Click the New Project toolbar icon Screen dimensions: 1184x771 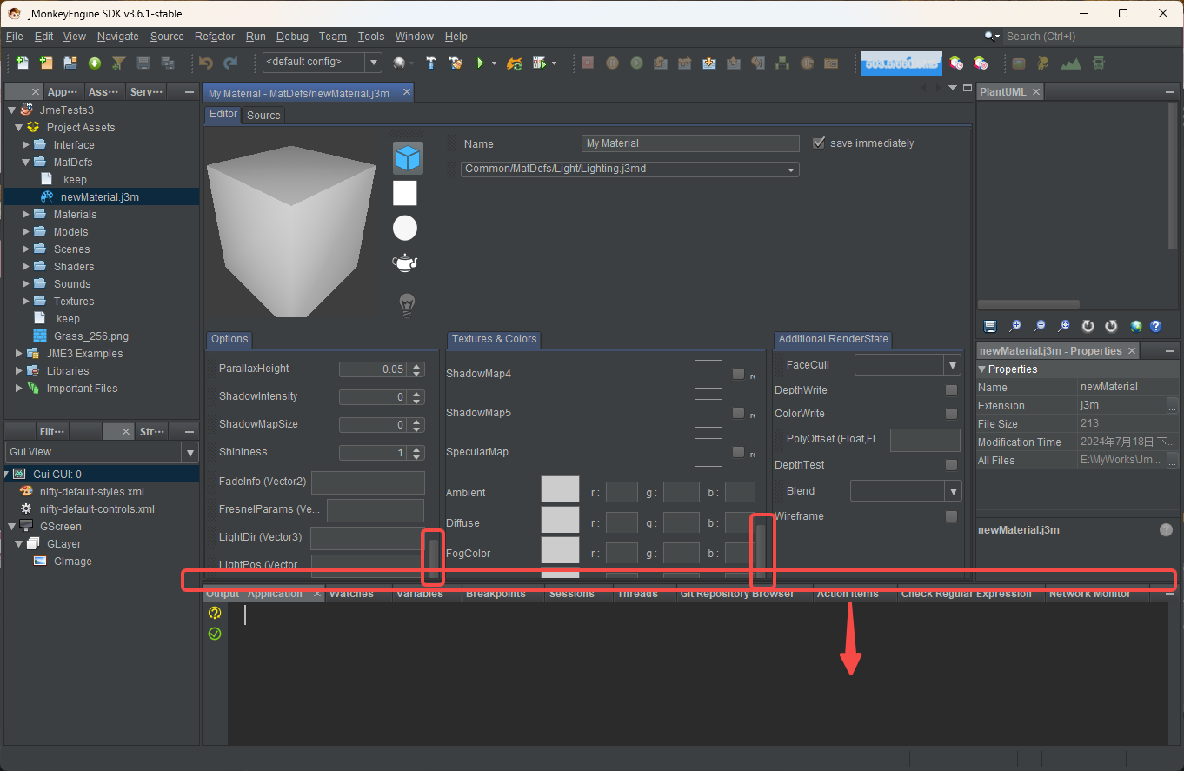(46, 63)
